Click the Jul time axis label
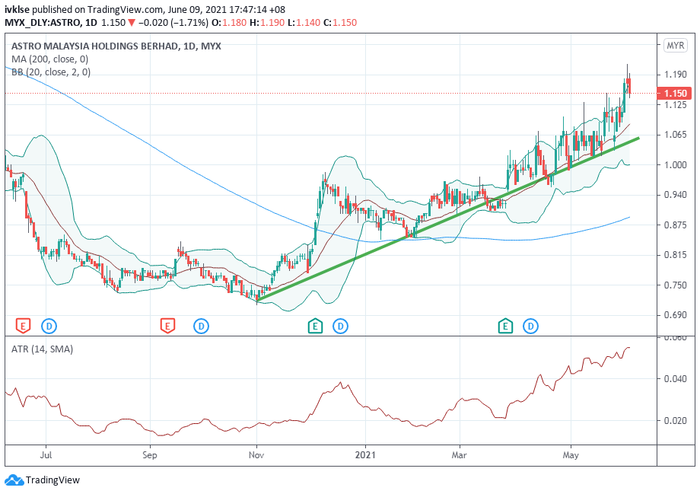 coord(46,455)
